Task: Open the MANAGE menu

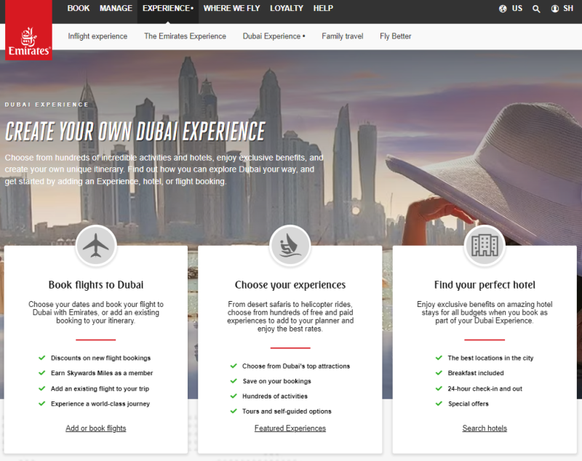Action: click(116, 8)
